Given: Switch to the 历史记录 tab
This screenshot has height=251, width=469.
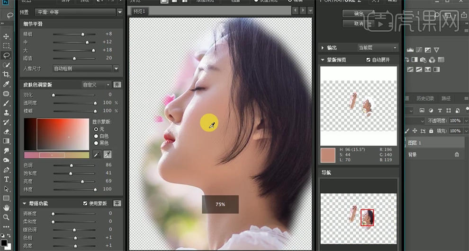Looking at the screenshot, I should pyautogui.click(x=425, y=98).
